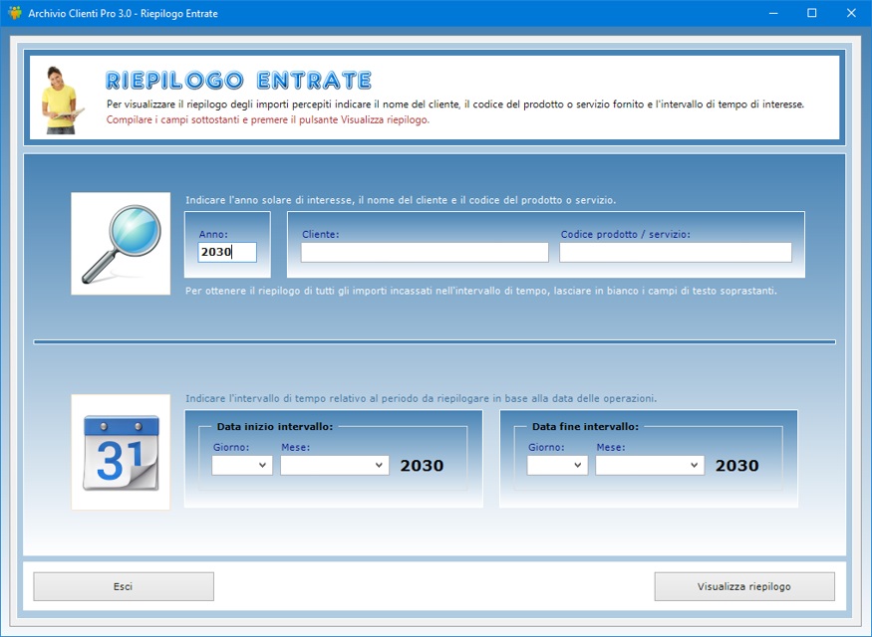The image size is (872, 637).
Task: Click the app icon in title bar
Action: [15, 13]
